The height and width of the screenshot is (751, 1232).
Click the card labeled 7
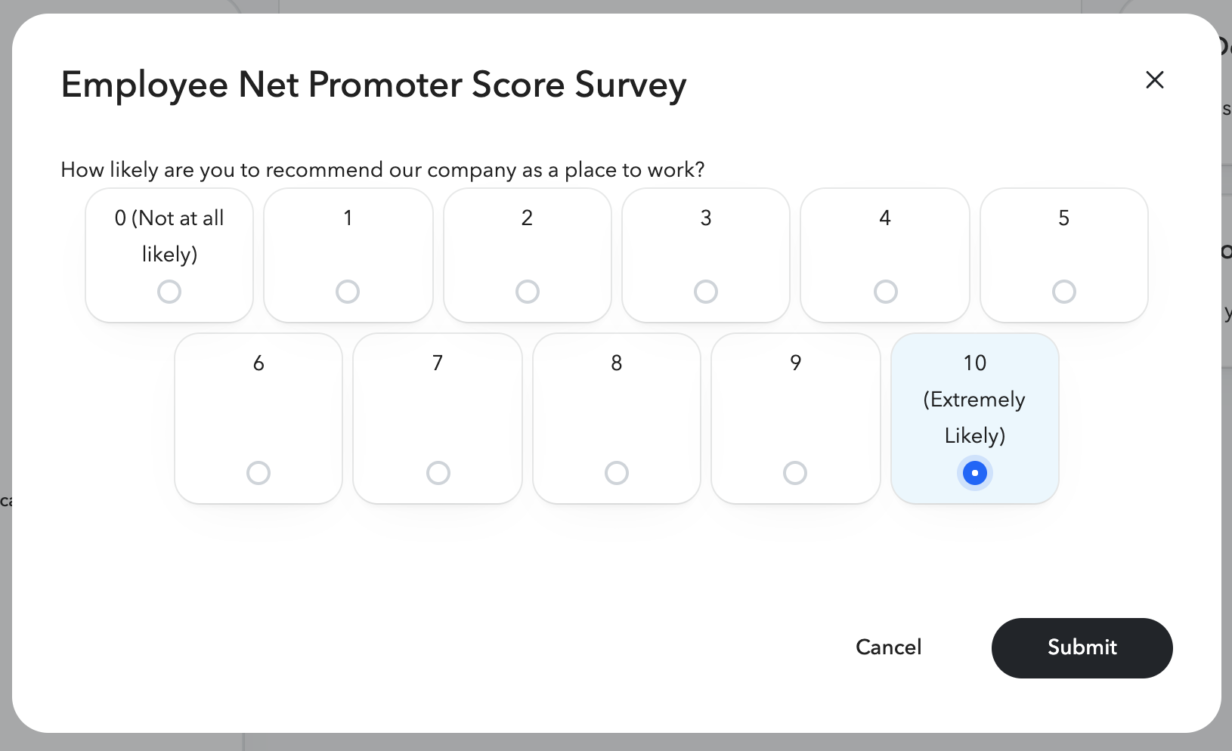coord(437,418)
